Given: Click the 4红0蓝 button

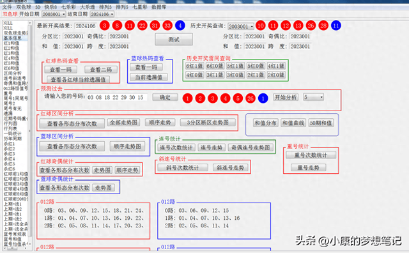Looking at the screenshot, I should pos(194,75).
